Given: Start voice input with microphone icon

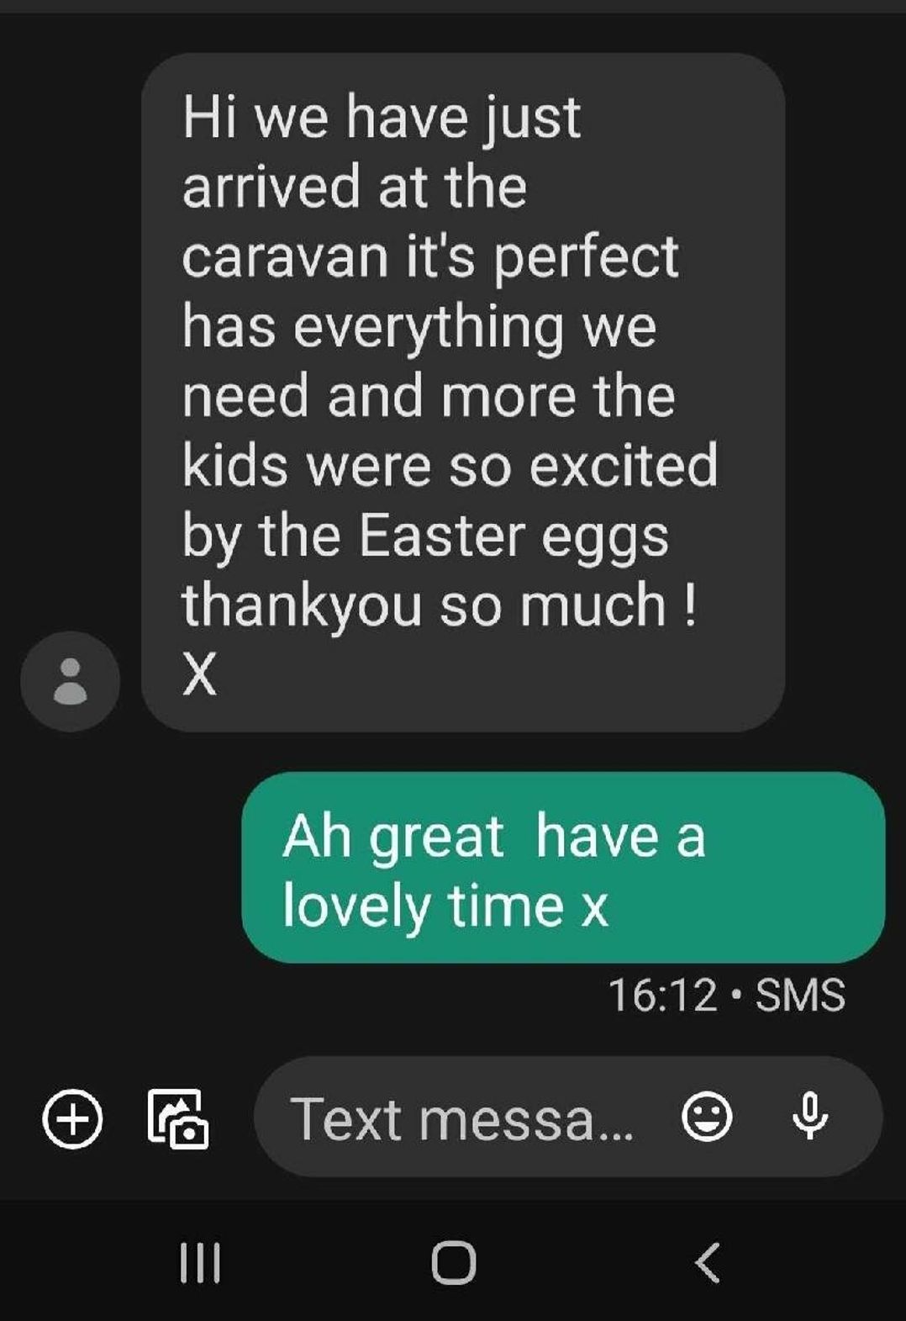Looking at the screenshot, I should 810,1117.
